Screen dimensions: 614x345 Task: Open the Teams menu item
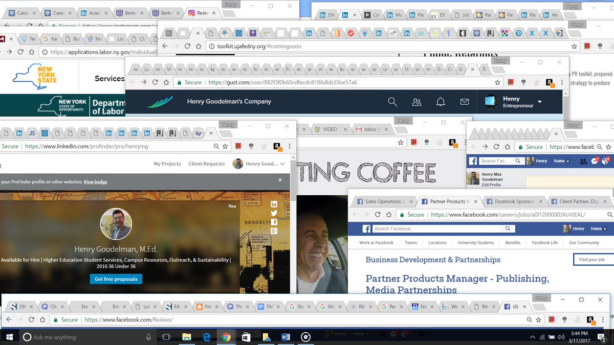pos(411,243)
